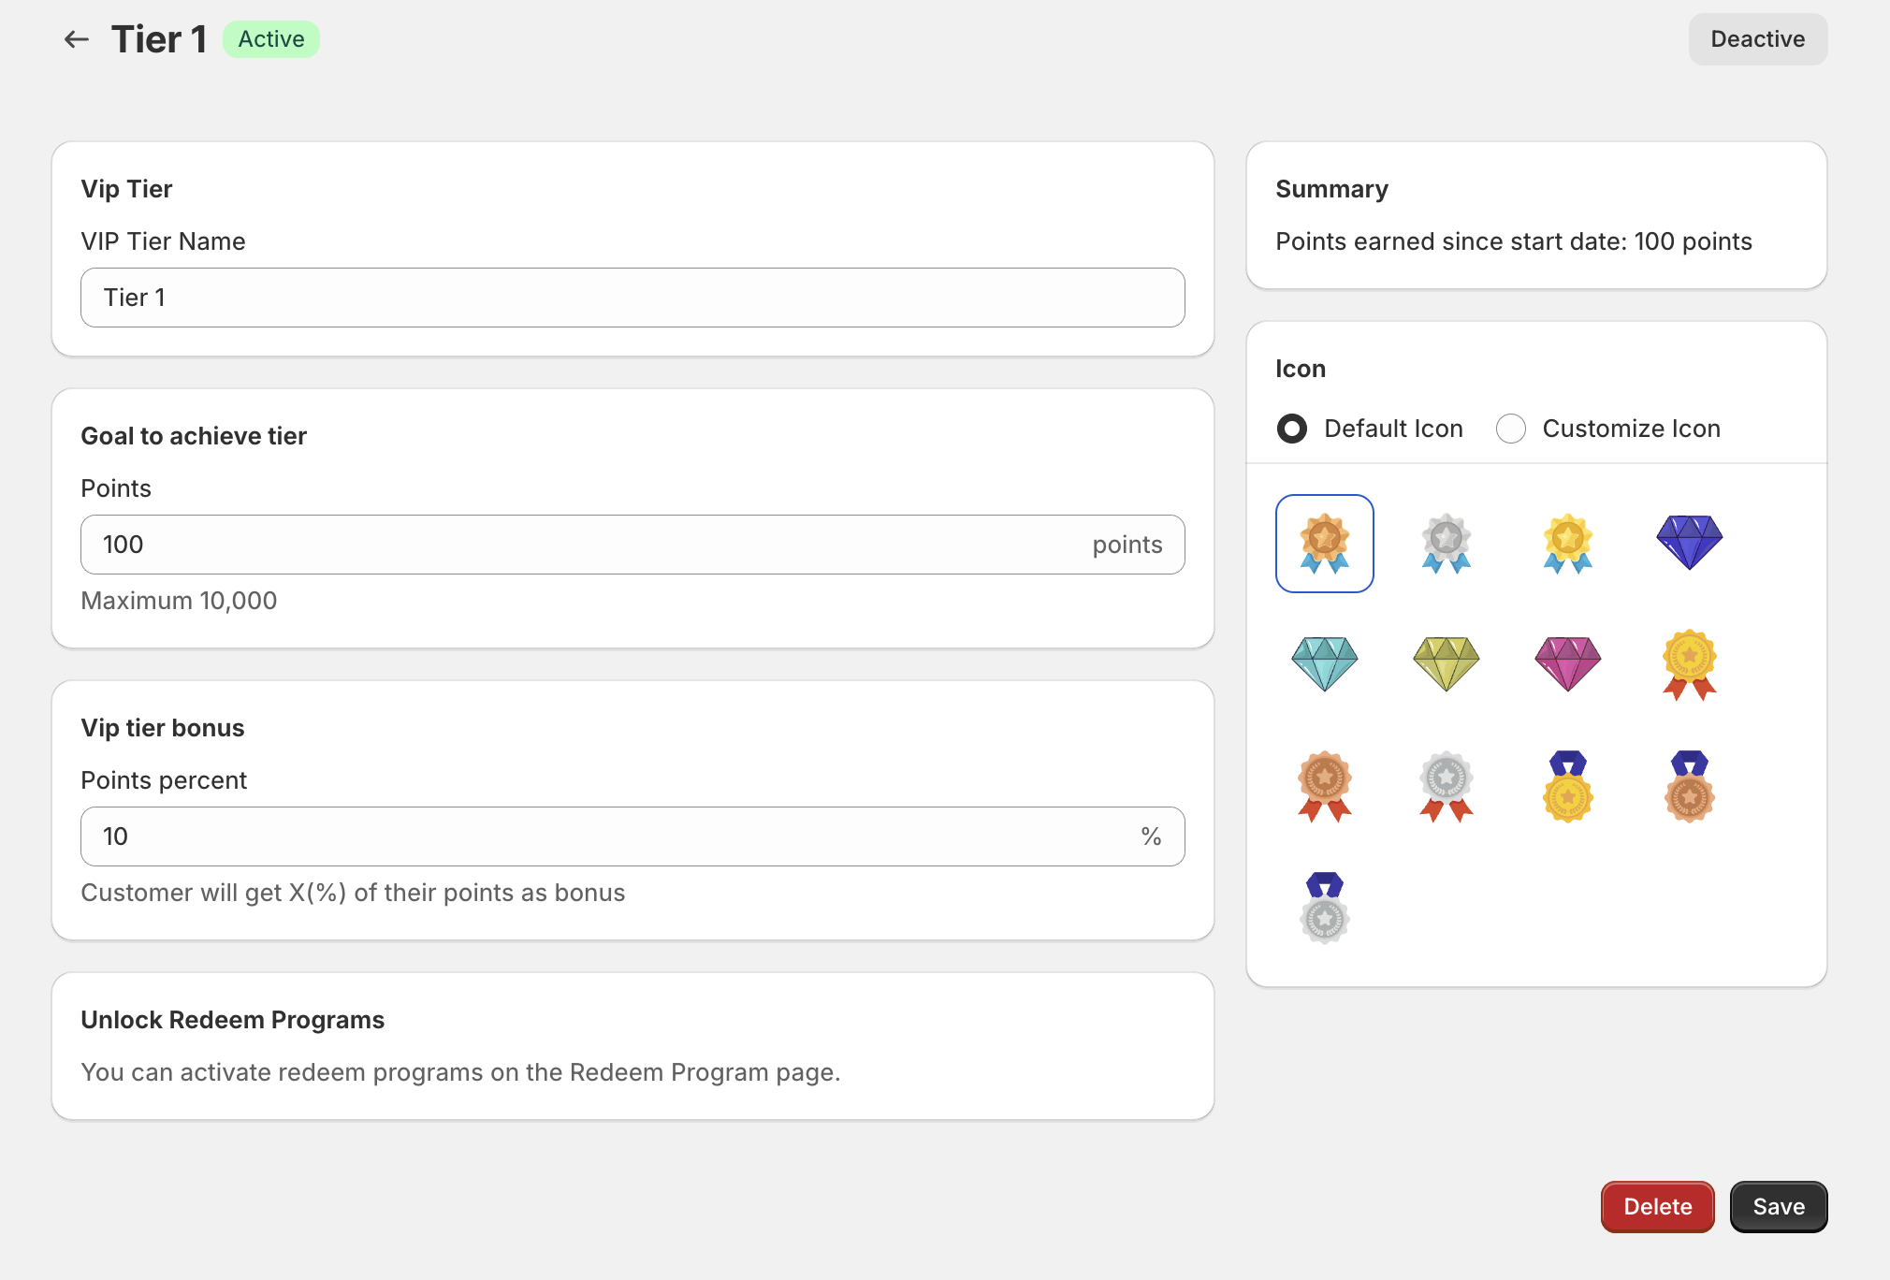Select the silver medal with red ribbon icon

[x=1447, y=787]
